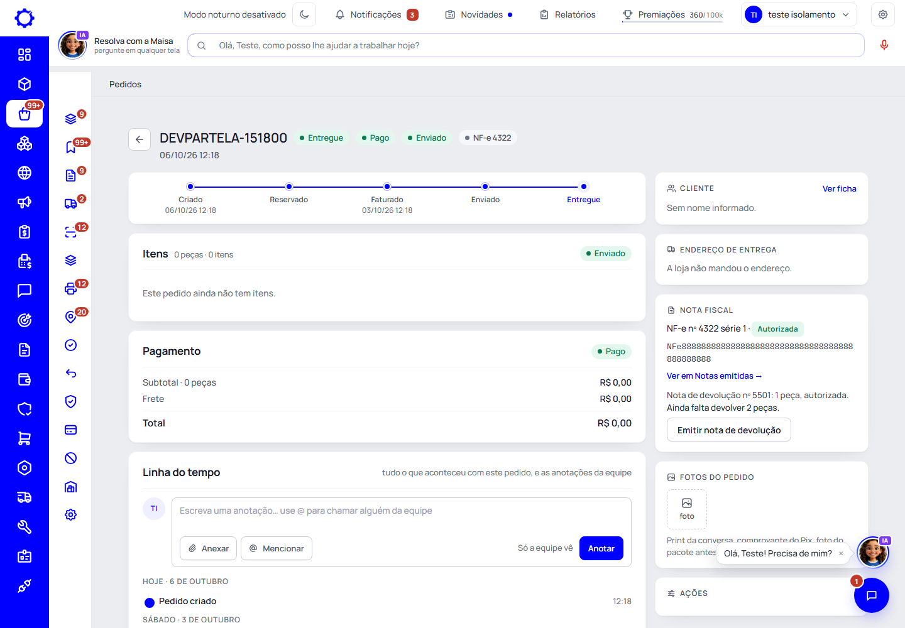Open the scan icon with badge 12
Viewport: 905px width, 628px height.
[x=71, y=232]
